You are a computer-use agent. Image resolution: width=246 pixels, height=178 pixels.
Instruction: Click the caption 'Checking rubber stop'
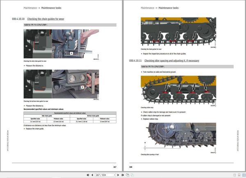[x=147, y=107]
